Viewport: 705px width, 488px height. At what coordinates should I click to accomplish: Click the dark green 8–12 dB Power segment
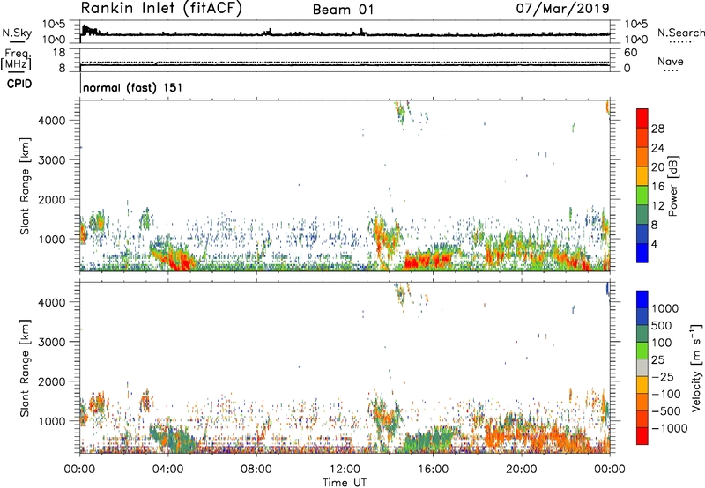(x=642, y=214)
